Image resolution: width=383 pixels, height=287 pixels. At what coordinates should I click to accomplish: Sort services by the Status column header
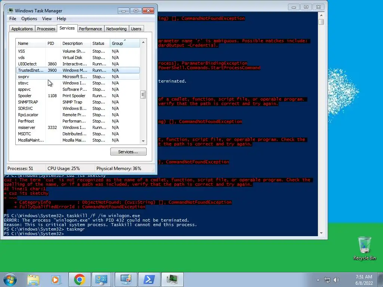click(100, 43)
